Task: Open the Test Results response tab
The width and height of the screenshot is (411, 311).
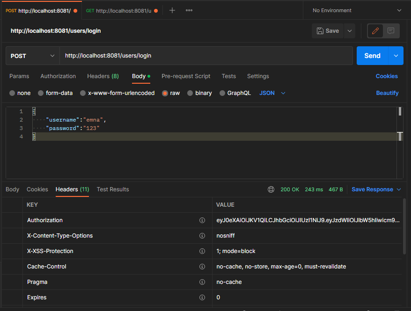Action: [x=112, y=189]
